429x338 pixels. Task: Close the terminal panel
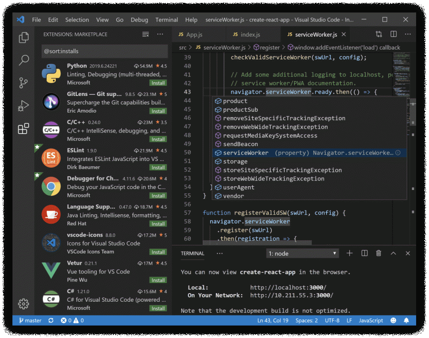[408, 253]
